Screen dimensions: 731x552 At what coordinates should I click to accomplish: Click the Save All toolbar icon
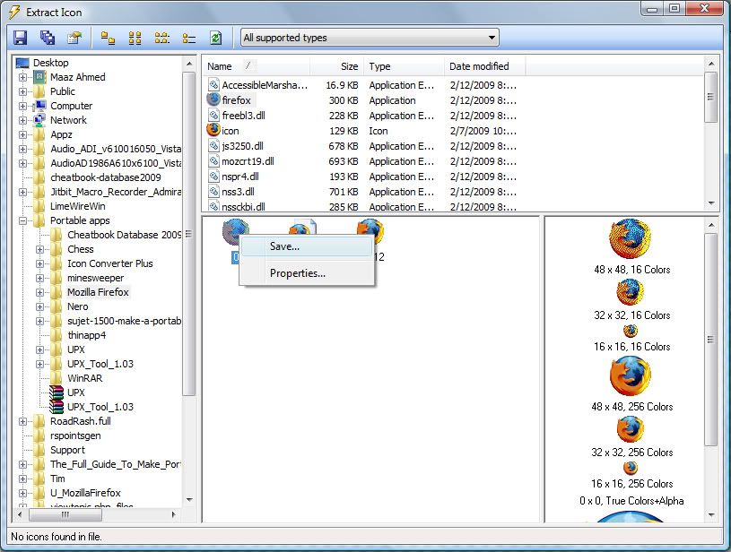[x=48, y=38]
